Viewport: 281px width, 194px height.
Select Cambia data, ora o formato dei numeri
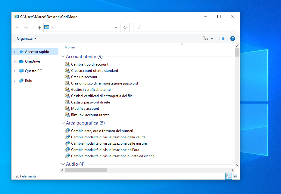pyautogui.click(x=102, y=131)
